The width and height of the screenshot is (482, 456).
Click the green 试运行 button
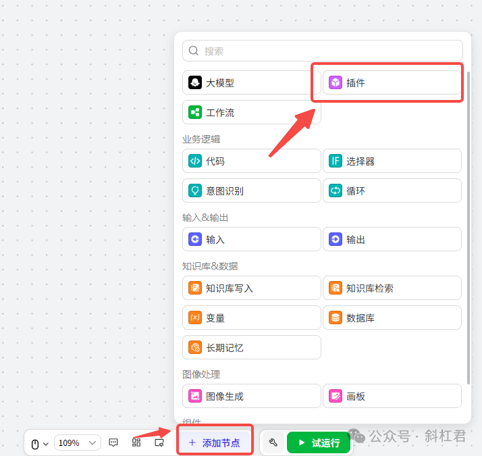319,442
